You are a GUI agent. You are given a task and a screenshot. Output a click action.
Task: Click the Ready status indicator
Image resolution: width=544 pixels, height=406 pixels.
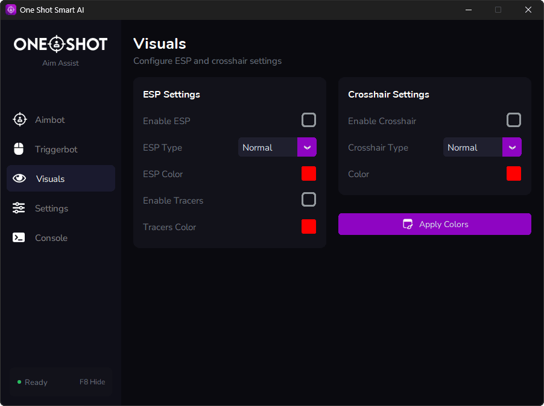click(x=33, y=382)
